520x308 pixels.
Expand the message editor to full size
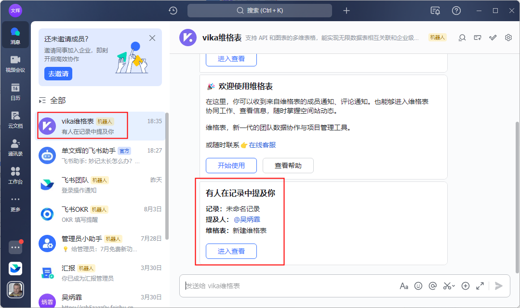480,286
